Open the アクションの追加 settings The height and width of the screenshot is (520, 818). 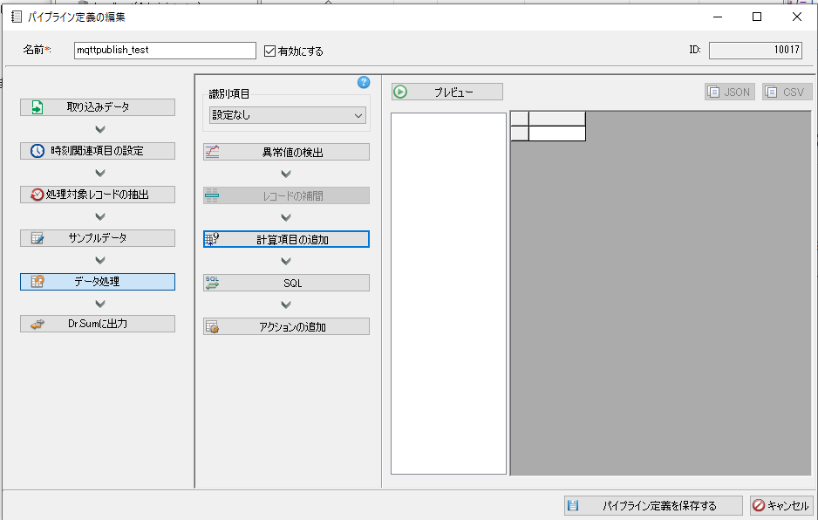pyautogui.click(x=286, y=327)
